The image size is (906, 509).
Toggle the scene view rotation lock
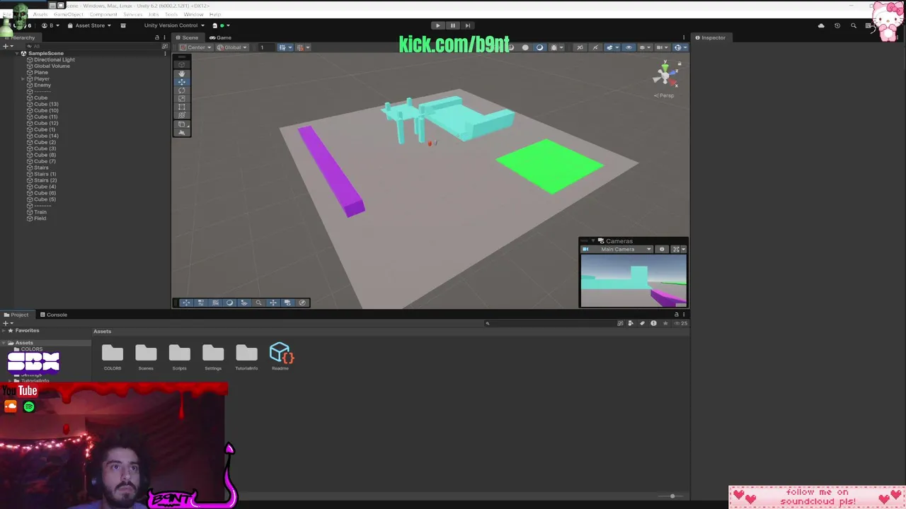point(679,64)
